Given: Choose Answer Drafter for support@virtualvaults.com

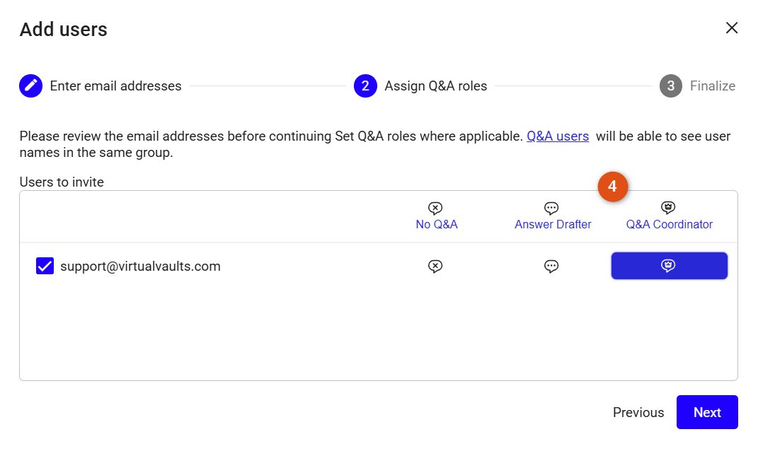Looking at the screenshot, I should pyautogui.click(x=551, y=266).
